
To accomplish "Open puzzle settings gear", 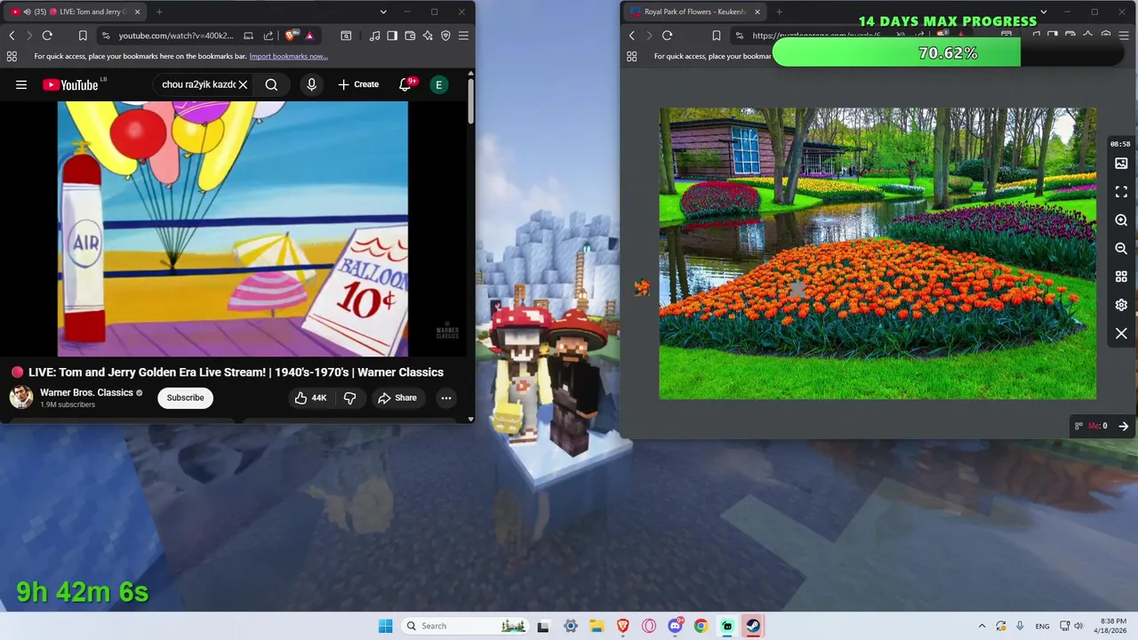I will 1121,305.
